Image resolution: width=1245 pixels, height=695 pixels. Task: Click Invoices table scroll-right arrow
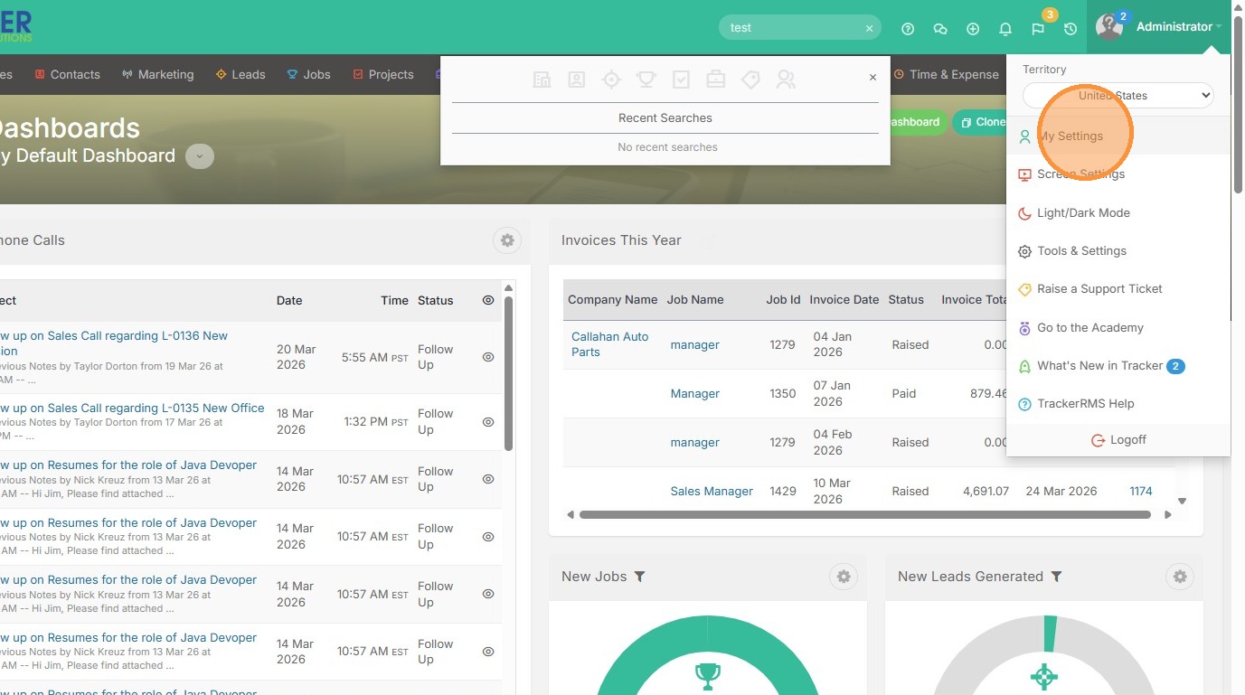(x=1167, y=515)
